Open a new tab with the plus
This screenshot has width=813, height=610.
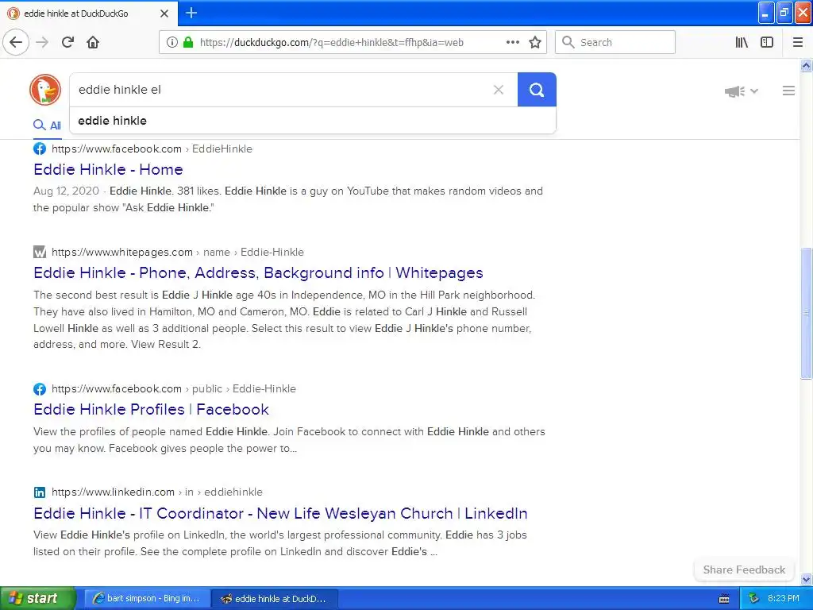[x=191, y=13]
